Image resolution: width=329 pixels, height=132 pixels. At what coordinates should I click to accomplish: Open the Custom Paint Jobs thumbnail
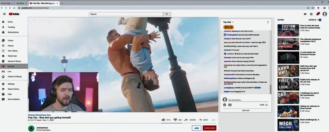pos(288,30)
